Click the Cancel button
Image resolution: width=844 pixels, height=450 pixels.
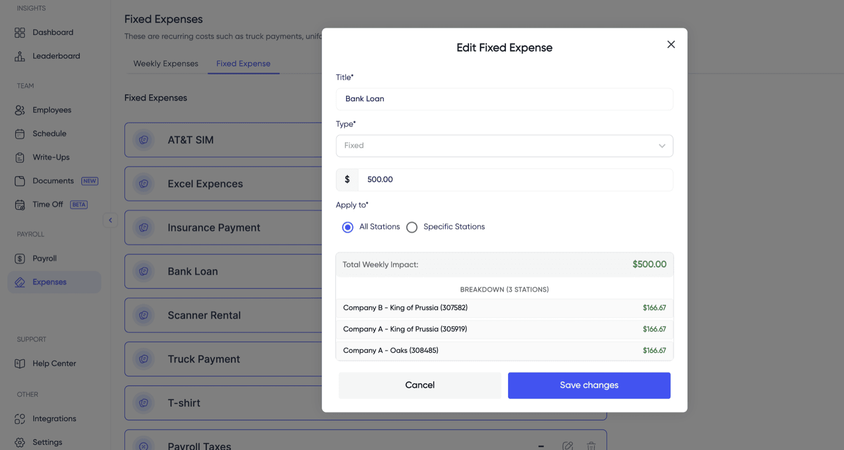point(420,386)
